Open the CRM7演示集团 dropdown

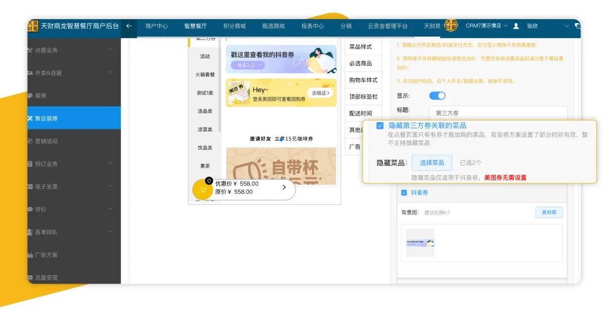click(x=486, y=26)
